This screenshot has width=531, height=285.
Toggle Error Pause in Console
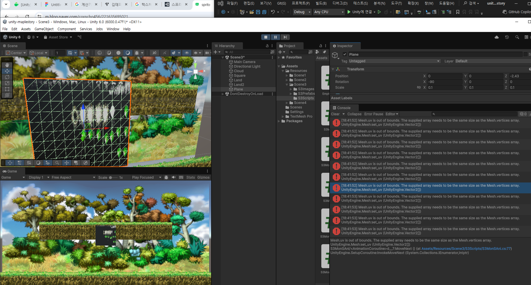point(373,114)
